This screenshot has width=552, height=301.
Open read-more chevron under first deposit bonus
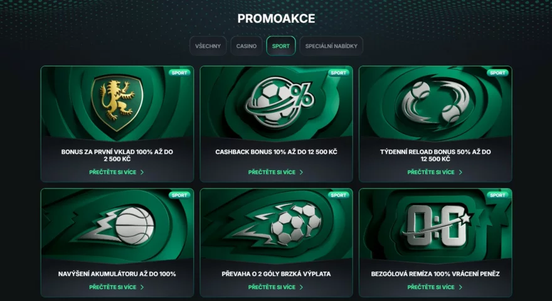[x=142, y=172]
